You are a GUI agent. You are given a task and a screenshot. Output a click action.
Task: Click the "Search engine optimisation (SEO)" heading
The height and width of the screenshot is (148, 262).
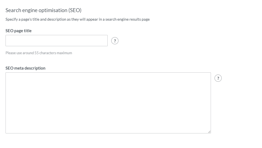click(43, 10)
